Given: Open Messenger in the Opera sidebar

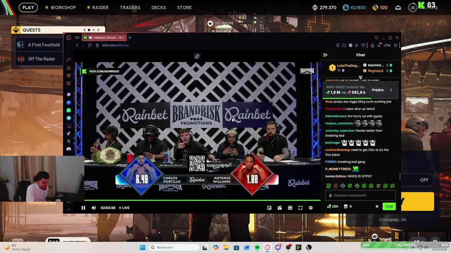Looking at the screenshot, I should tap(69, 103).
